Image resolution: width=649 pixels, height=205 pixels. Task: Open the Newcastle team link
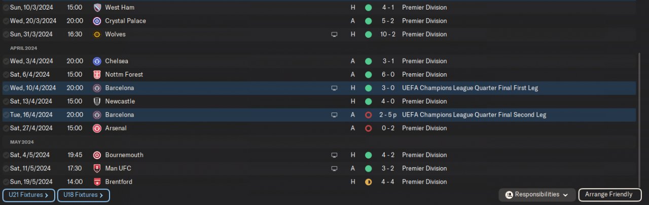click(119, 101)
